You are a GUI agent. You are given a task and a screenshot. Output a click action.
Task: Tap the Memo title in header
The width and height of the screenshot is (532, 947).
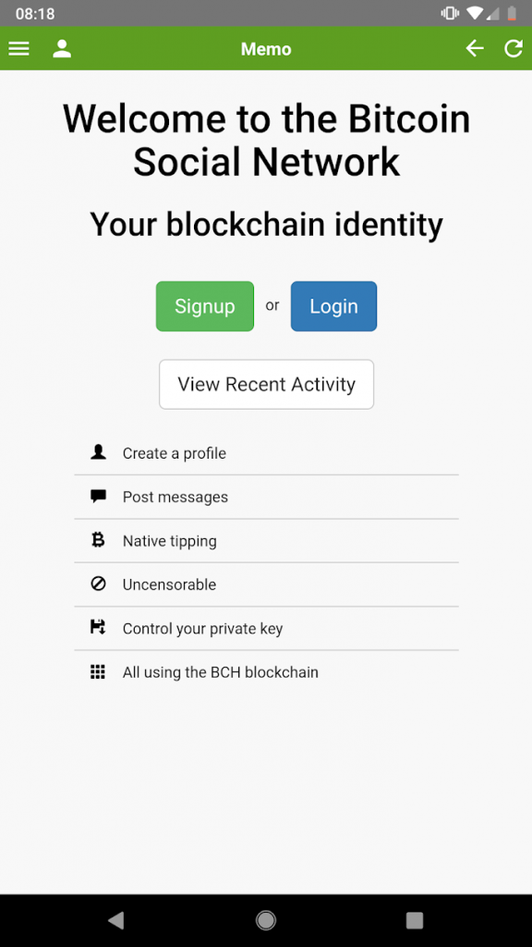266,49
